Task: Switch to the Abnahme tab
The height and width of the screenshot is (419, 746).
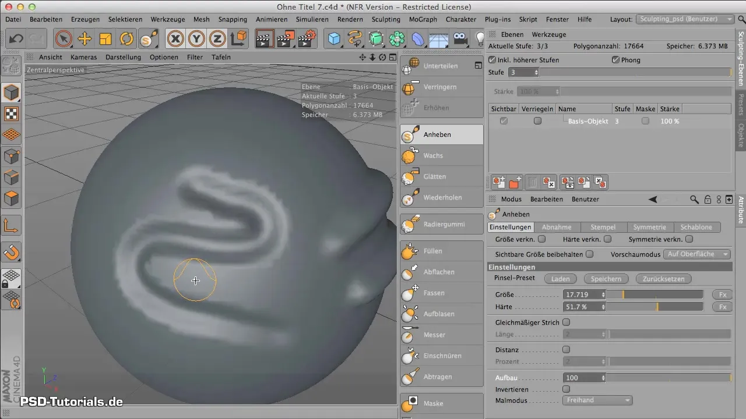Action: [x=557, y=227]
